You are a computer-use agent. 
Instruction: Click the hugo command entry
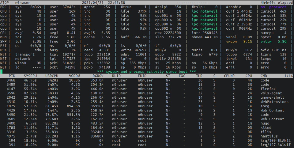pyautogui.click(x=265, y=123)
